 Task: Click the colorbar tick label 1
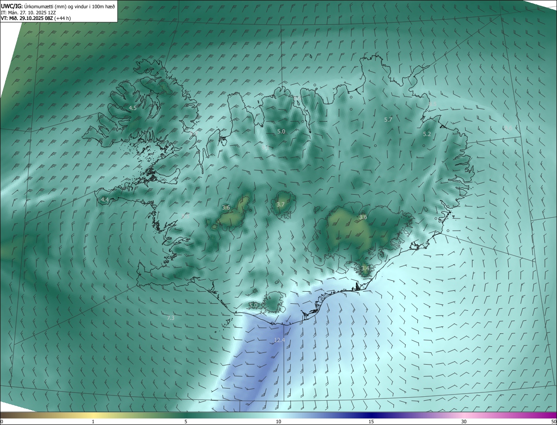point(93,422)
